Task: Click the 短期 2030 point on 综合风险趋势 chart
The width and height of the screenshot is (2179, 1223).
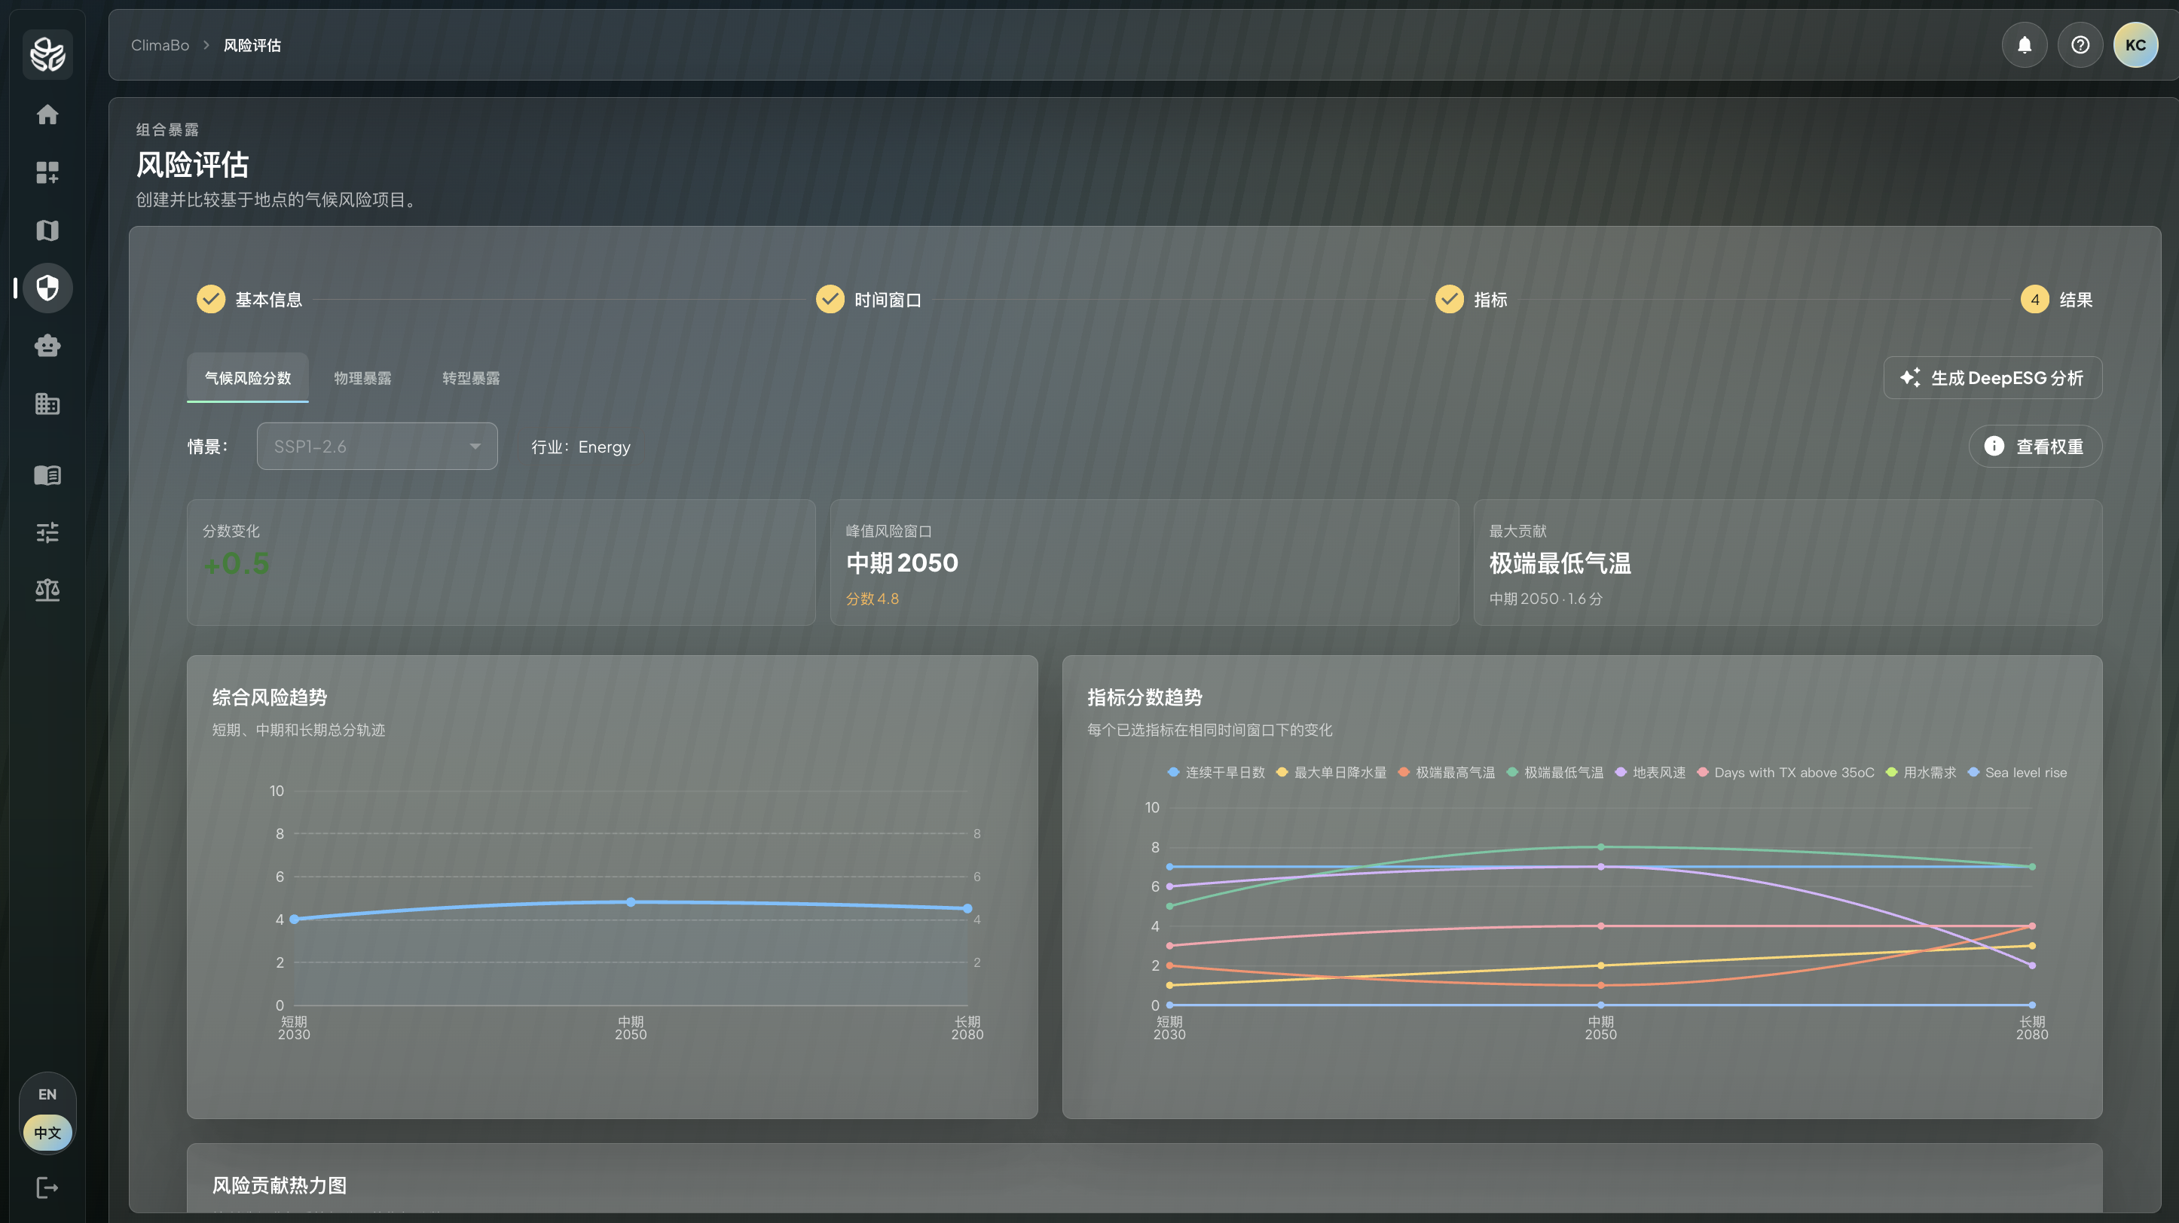Action: pyautogui.click(x=295, y=919)
